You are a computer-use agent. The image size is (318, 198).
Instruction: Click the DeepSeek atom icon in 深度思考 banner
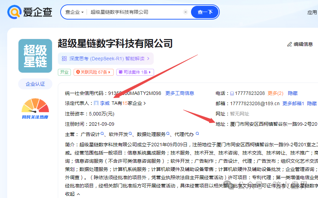tap(64, 59)
